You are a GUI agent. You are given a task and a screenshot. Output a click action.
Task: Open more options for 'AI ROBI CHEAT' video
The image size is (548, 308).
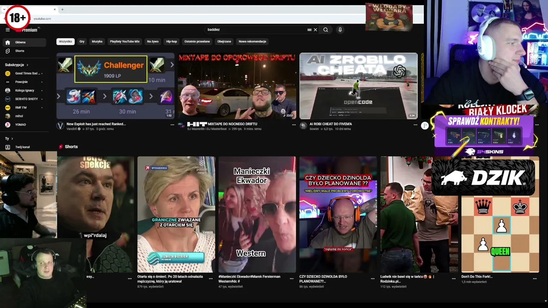pos(415,124)
